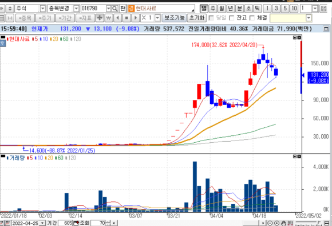Maximize the price chart panel
Viewport: 332px width, 226px height.
point(295,37)
